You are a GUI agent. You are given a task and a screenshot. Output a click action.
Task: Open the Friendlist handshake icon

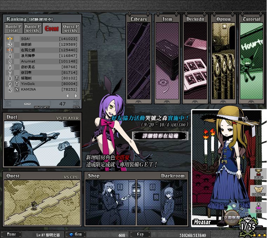259,191
